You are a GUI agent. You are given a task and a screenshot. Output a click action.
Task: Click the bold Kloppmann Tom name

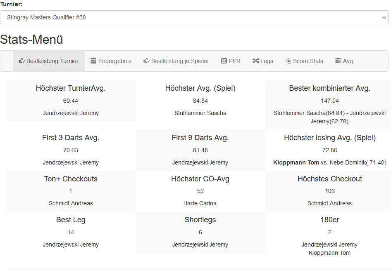[296, 163]
